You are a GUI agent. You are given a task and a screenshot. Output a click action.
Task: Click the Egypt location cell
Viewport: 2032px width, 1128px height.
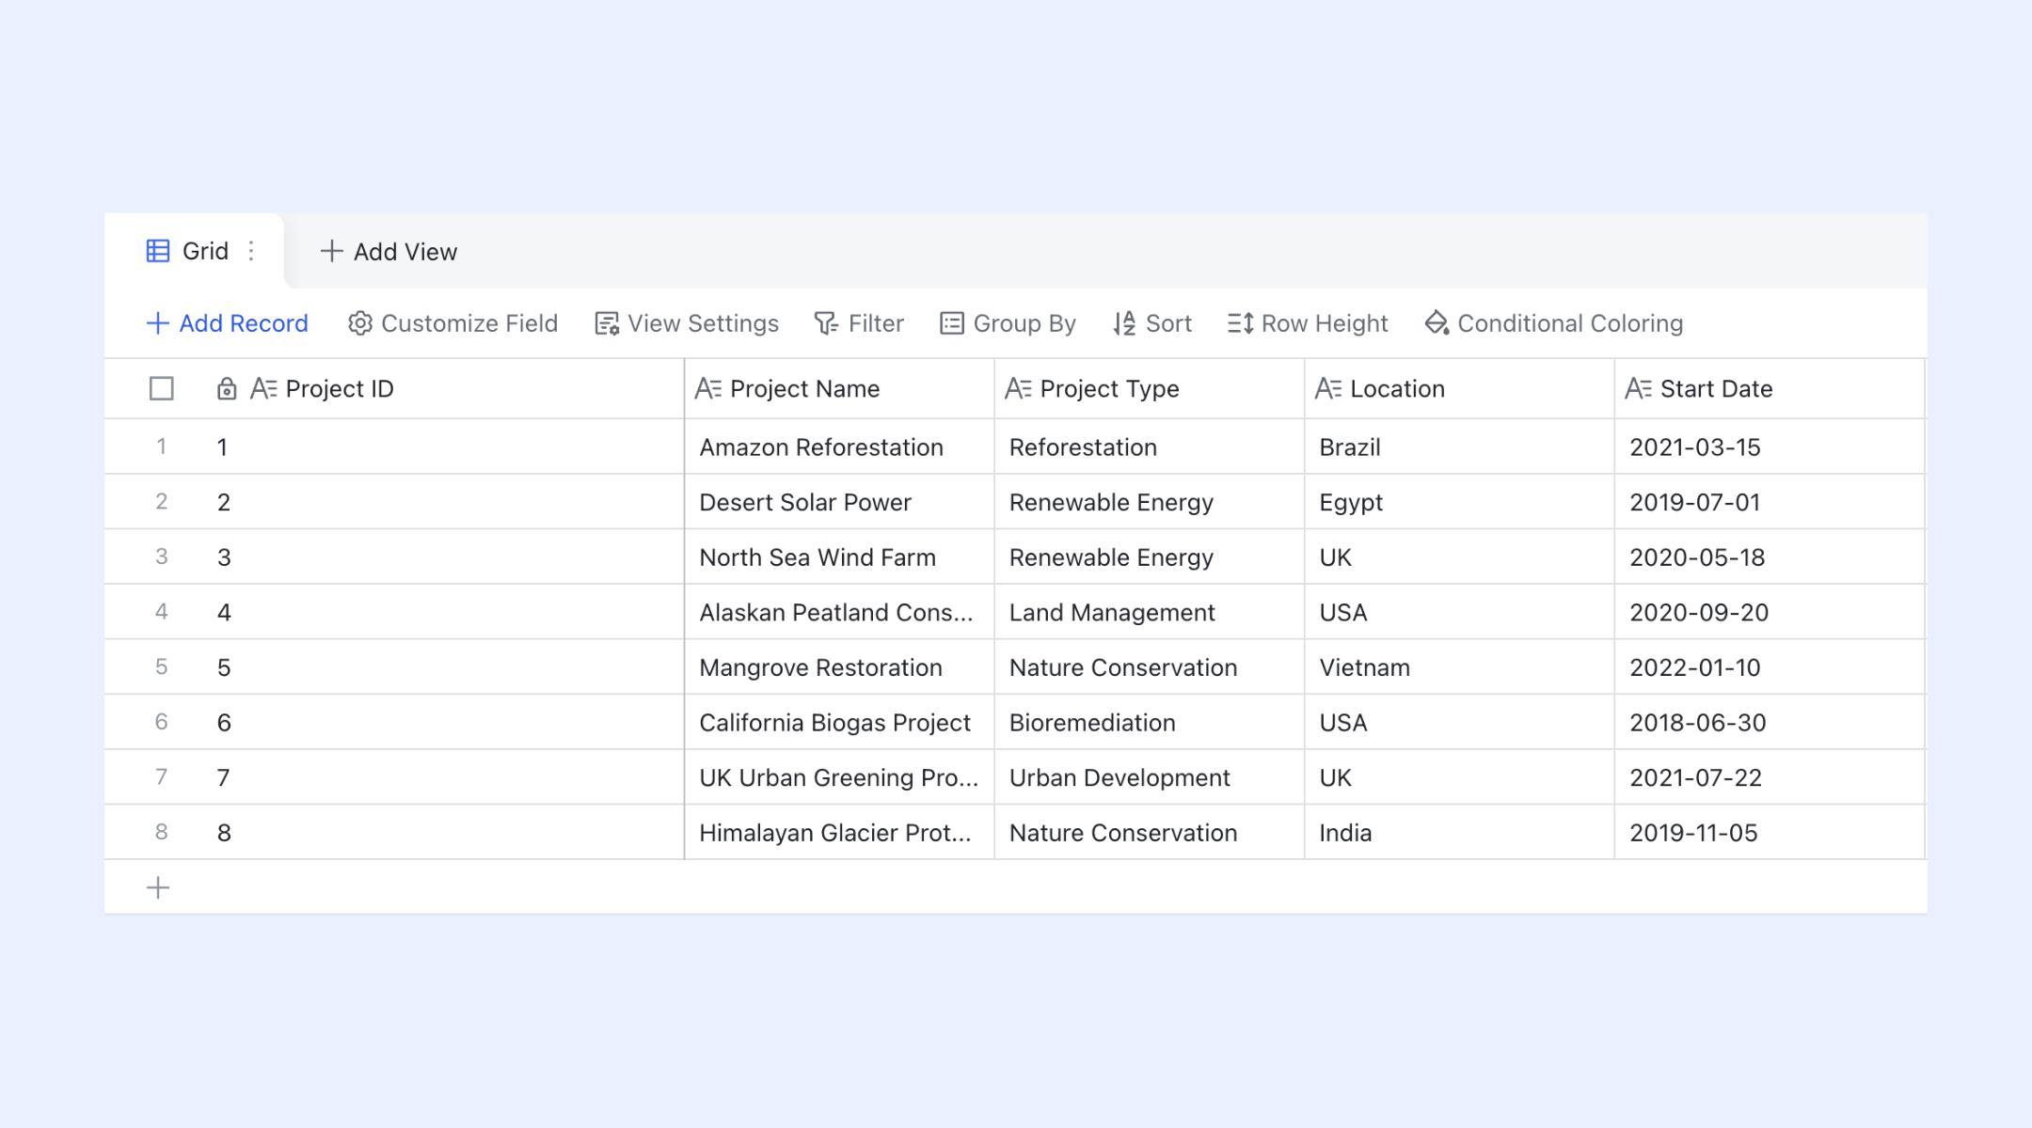(1459, 502)
